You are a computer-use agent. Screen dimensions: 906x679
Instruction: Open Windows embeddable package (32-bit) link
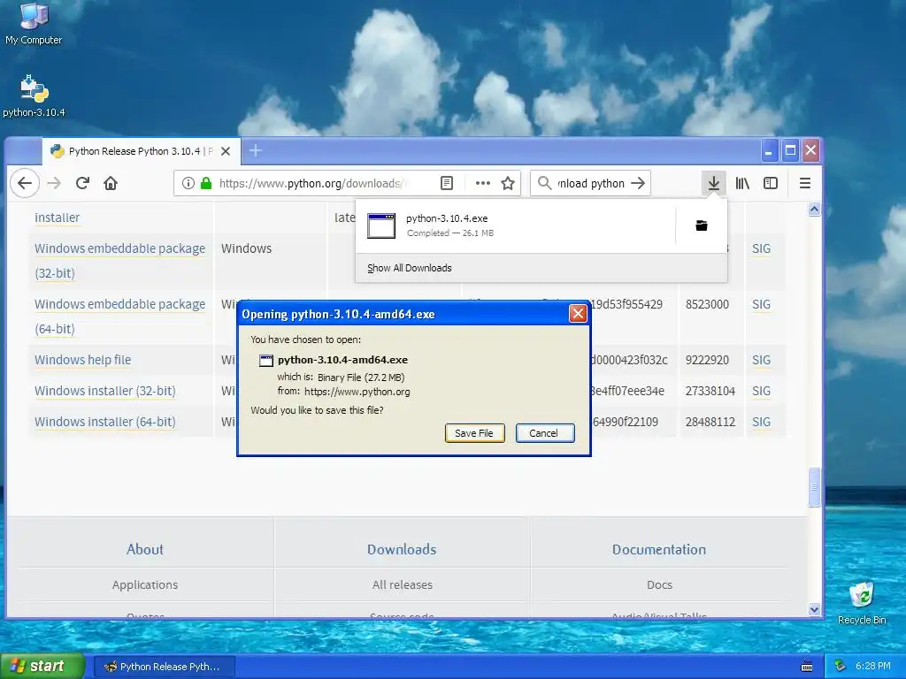click(x=119, y=261)
